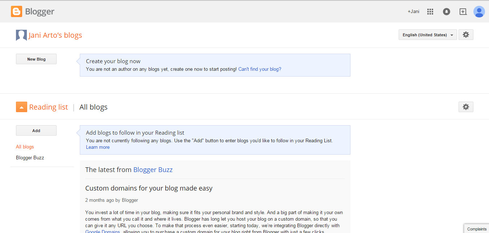Click the "Jani Arto's blogs" title
This screenshot has height=233, width=489.
click(55, 35)
